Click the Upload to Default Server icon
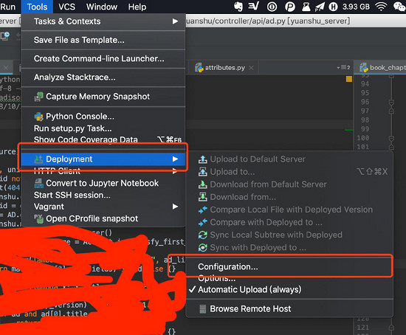The width and height of the screenshot is (406, 335). point(203,159)
